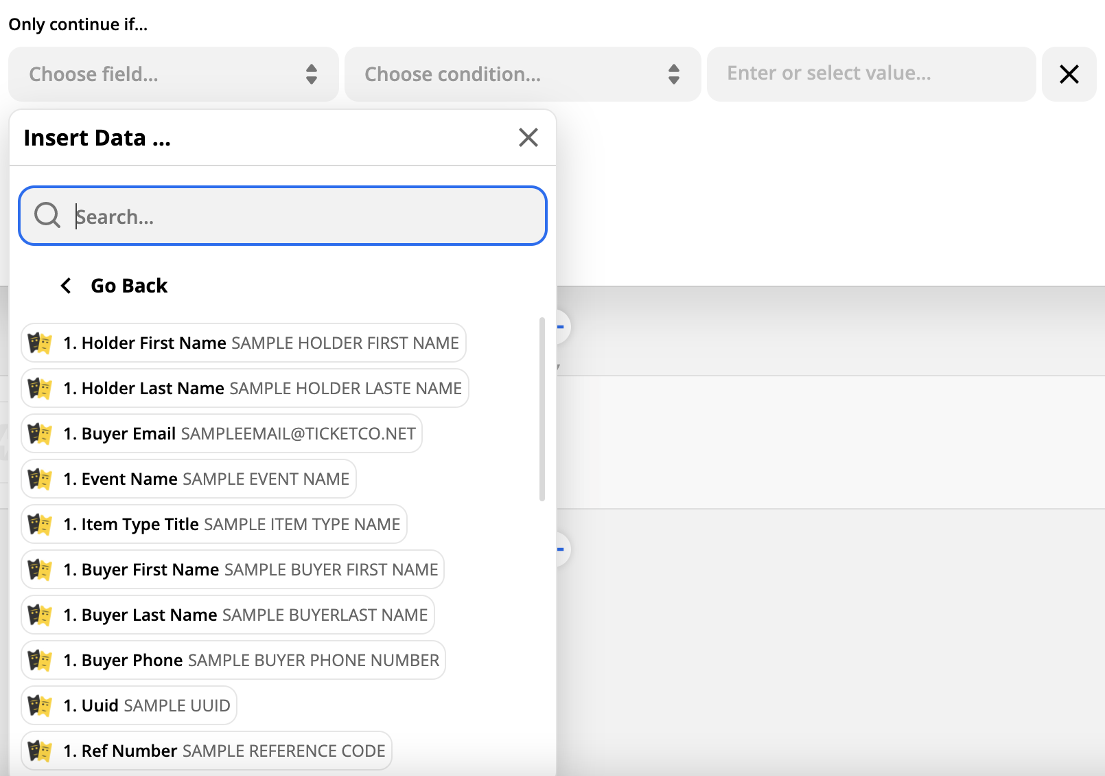
Task: Close the Insert Data panel
Action: [528, 137]
